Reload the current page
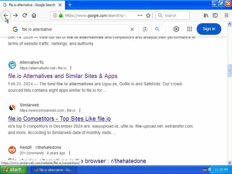Screen dimensions: 232x174 (x=25, y=15)
